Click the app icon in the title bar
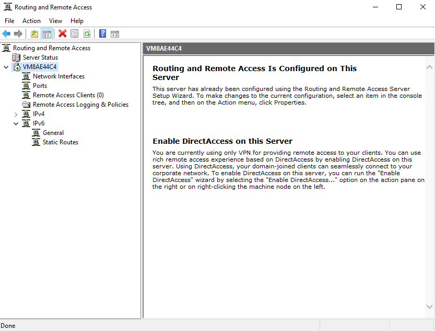Image resolution: width=435 pixels, height=331 pixels. click(x=7, y=7)
